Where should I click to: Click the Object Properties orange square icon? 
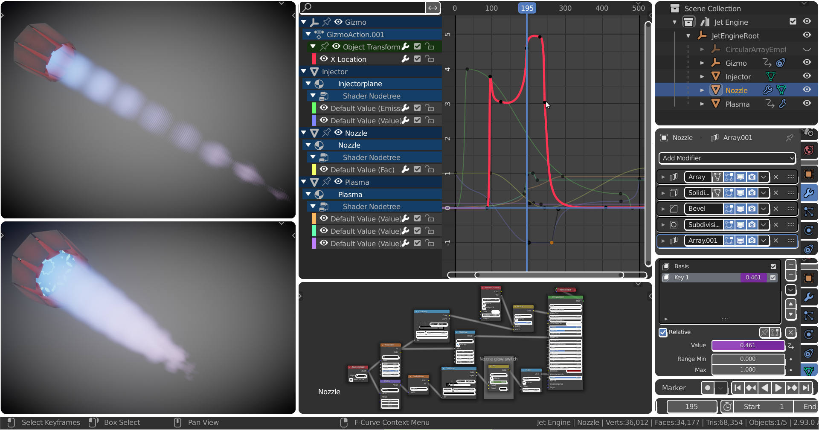pyautogui.click(x=809, y=174)
